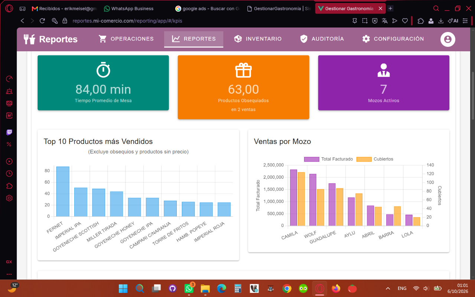Viewport: 475px width, 297px height.
Task: Open GX Control speedometer in sidebar
Action: pyautogui.click(x=9, y=79)
